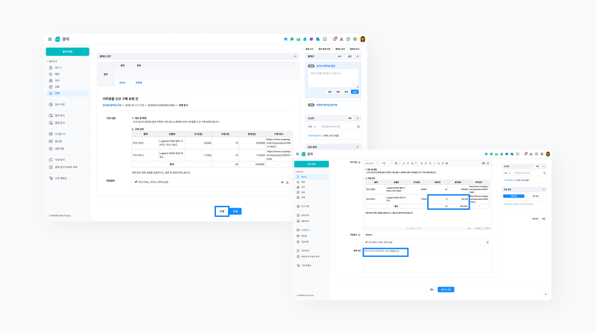Open 임시 저장 folder in sidebar

tap(59, 104)
